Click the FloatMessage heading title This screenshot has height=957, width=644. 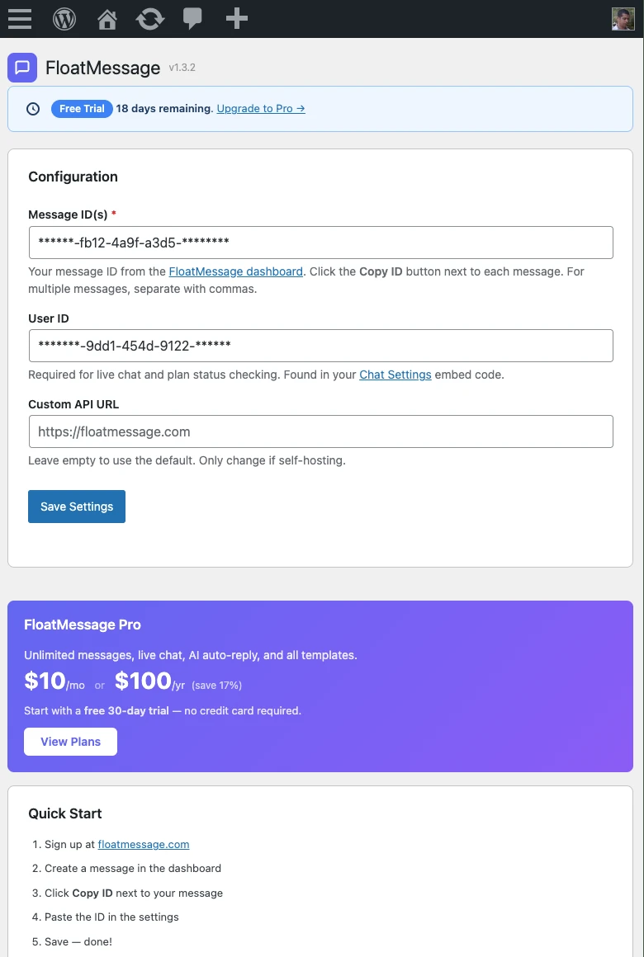[101, 68]
